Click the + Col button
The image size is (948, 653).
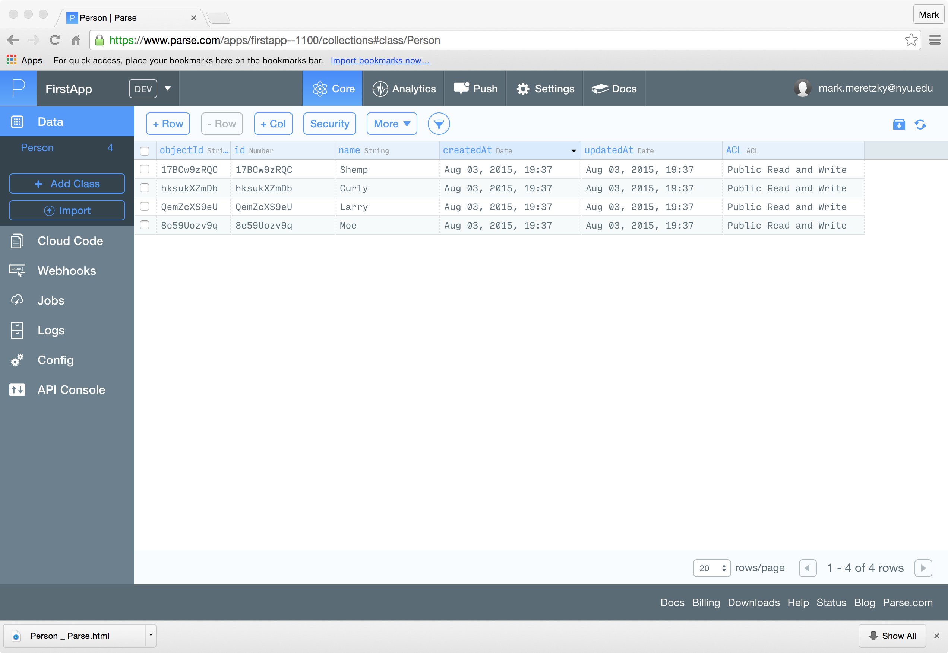273,124
